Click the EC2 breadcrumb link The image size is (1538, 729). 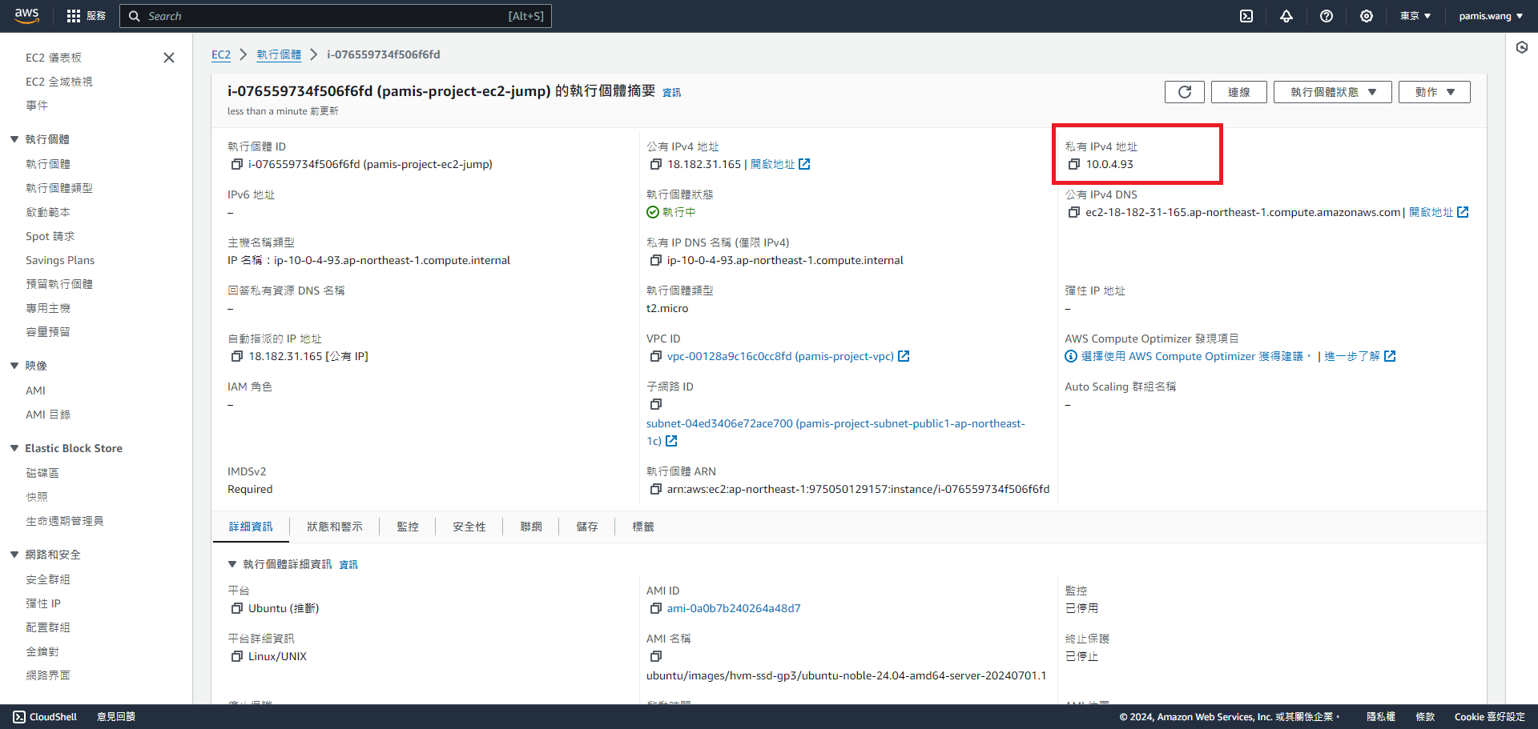coord(221,54)
